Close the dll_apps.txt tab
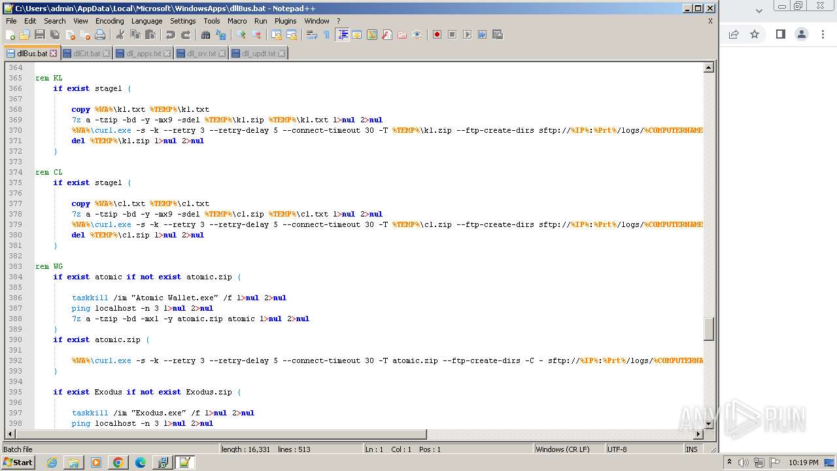Viewport: 837px width, 471px height. point(167,54)
